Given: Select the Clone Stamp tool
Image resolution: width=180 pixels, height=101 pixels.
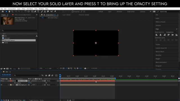Looking at the screenshot, I should point(45,12).
